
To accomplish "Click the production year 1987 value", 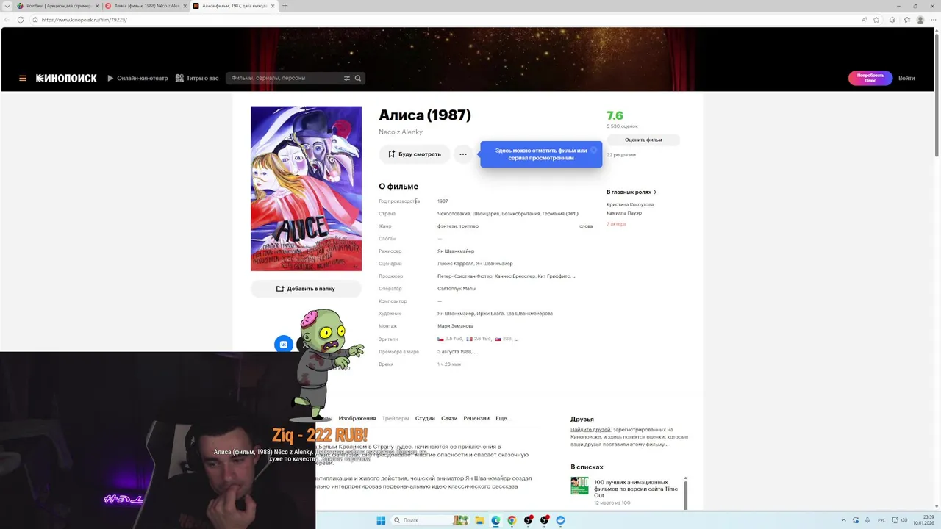I will [x=443, y=201].
